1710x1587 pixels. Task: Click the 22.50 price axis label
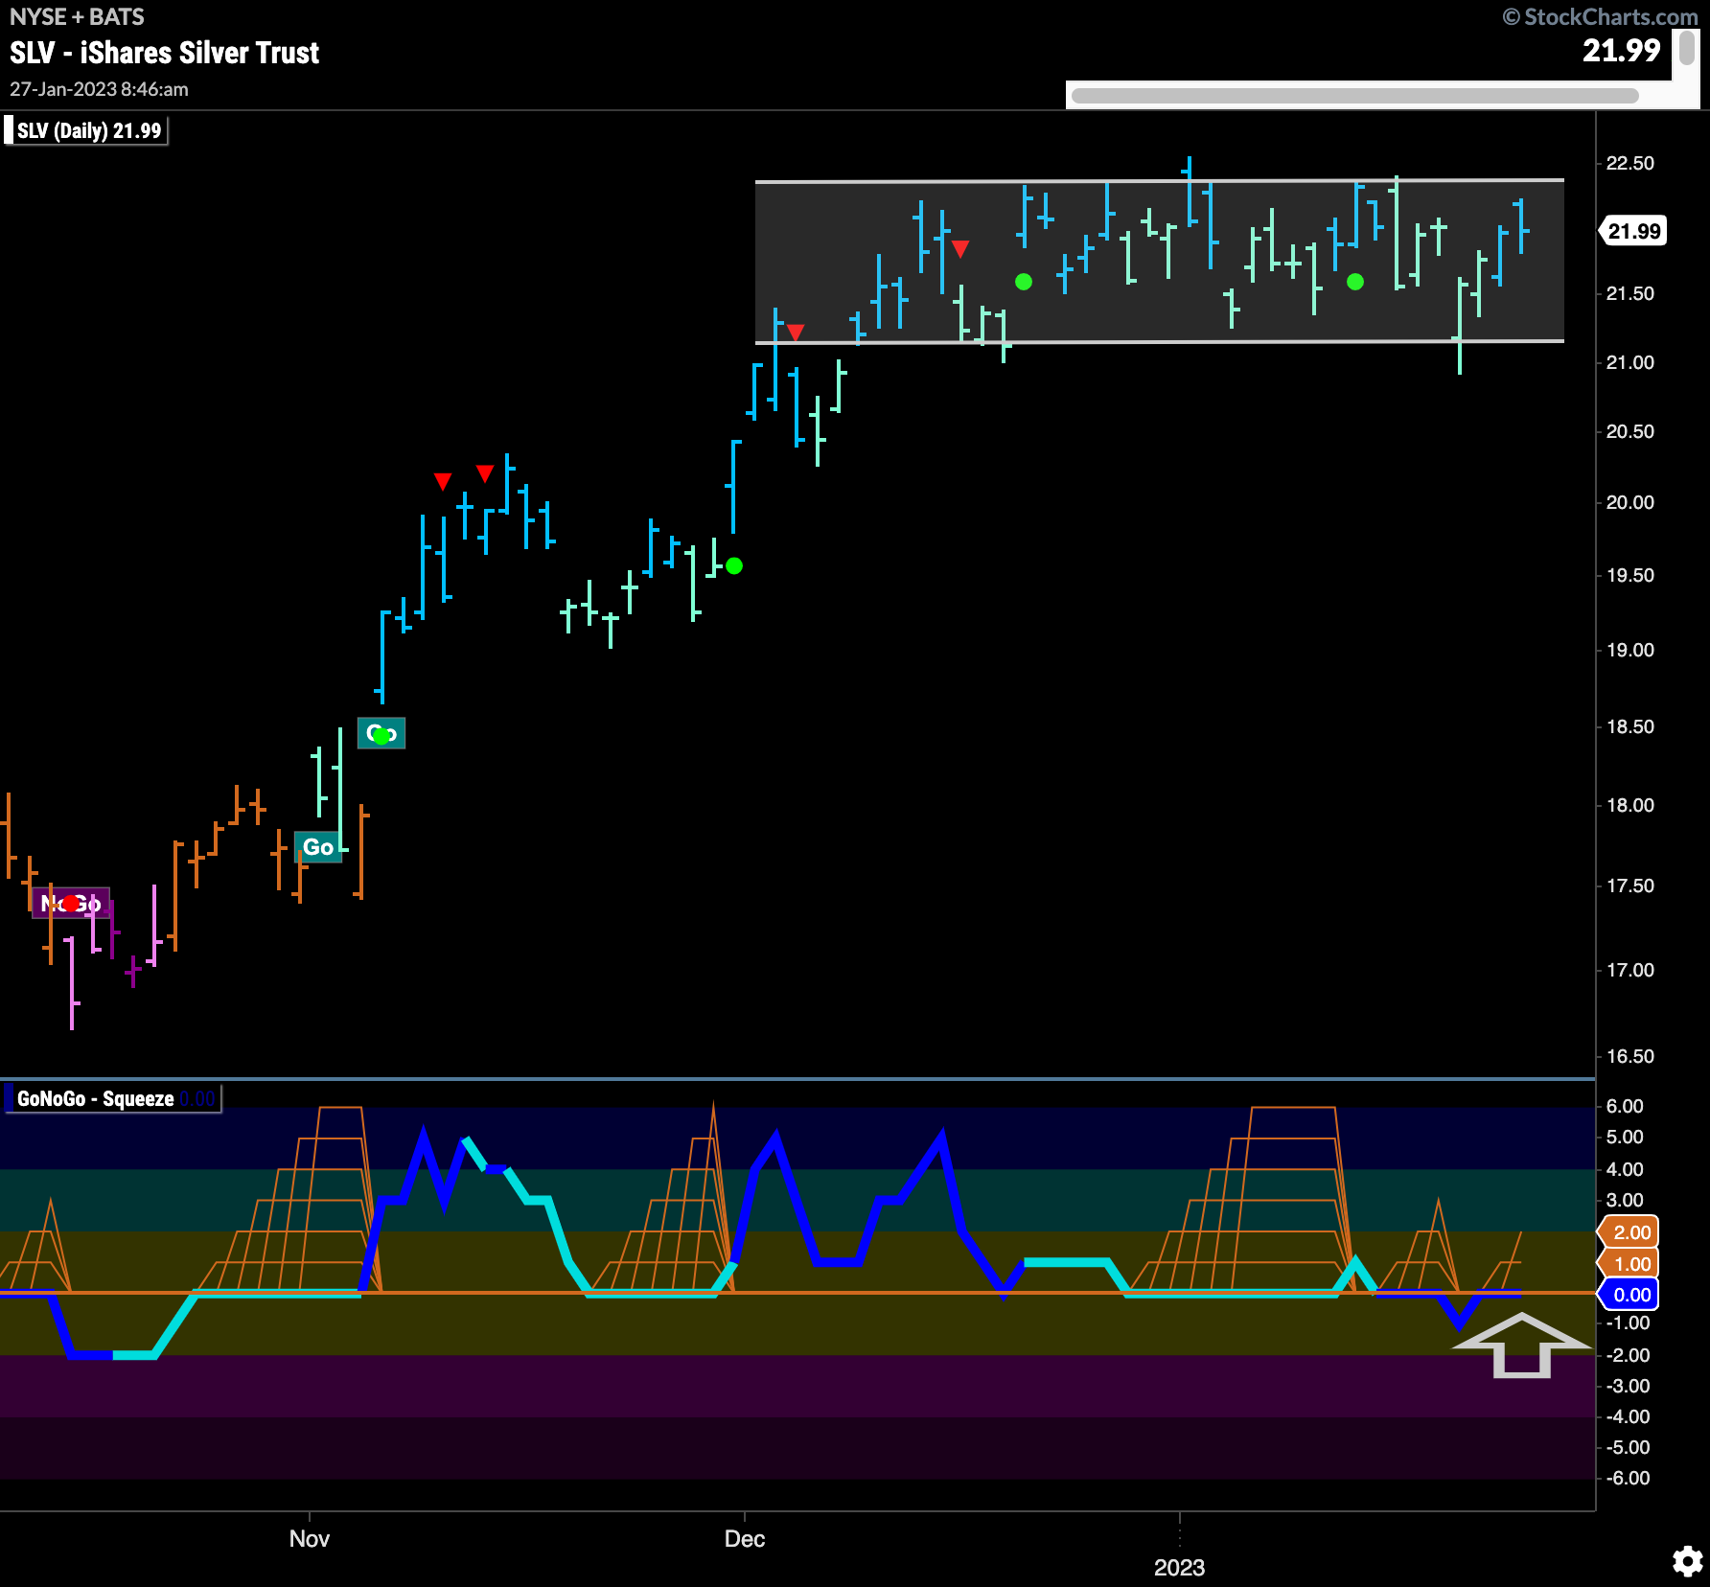pyautogui.click(x=1630, y=163)
